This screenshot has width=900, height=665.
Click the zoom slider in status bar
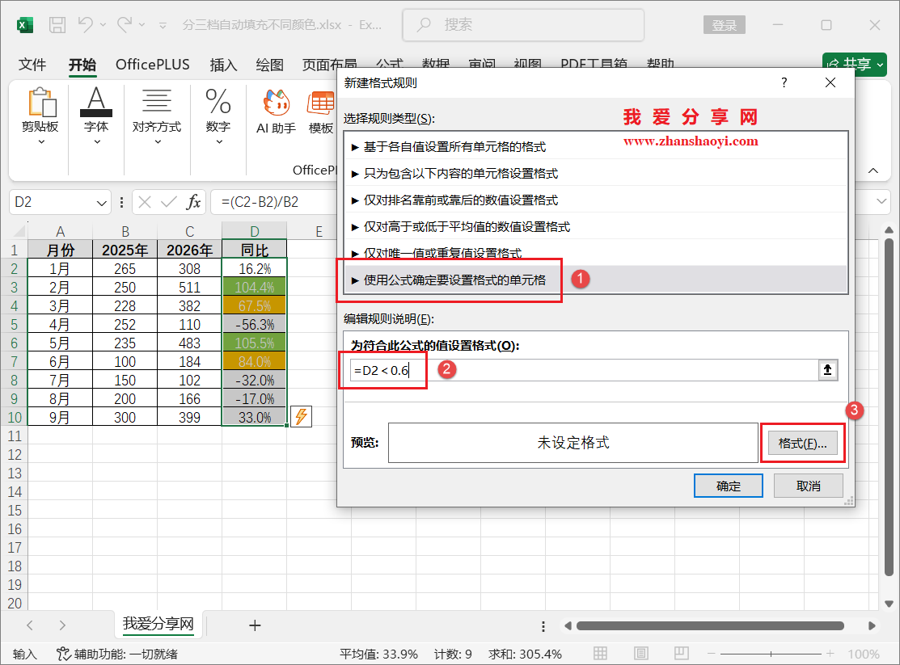771,654
